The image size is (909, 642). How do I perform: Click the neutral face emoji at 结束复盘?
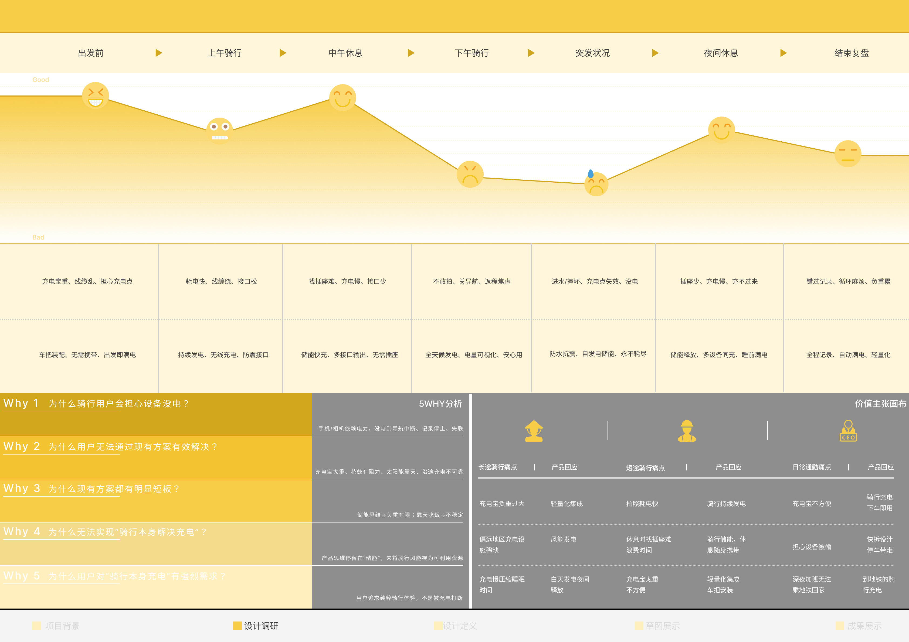click(848, 153)
